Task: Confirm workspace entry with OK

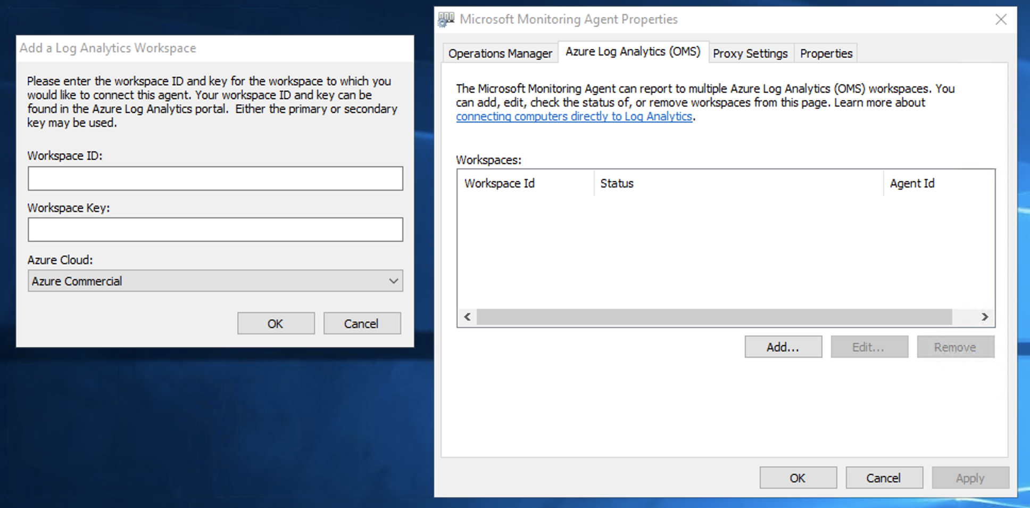Action: pos(276,323)
